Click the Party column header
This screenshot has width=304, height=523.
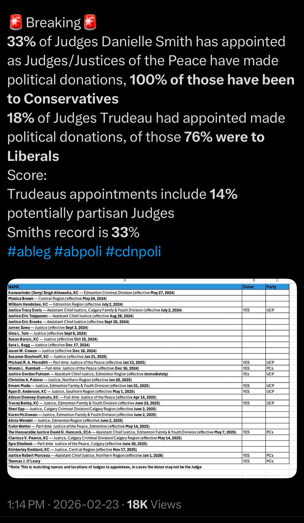point(271,287)
